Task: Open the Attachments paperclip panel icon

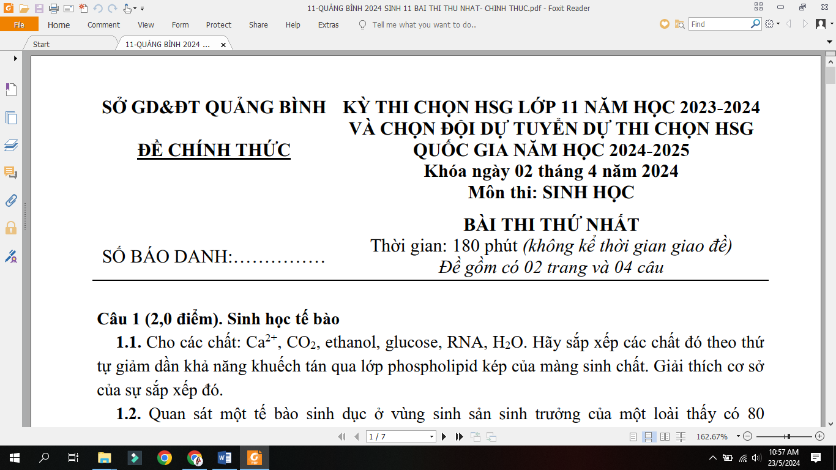Action: (x=11, y=200)
